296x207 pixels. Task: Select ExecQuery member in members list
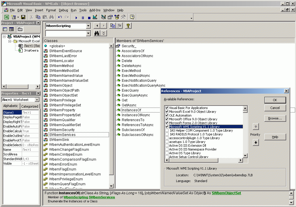pos(130,90)
